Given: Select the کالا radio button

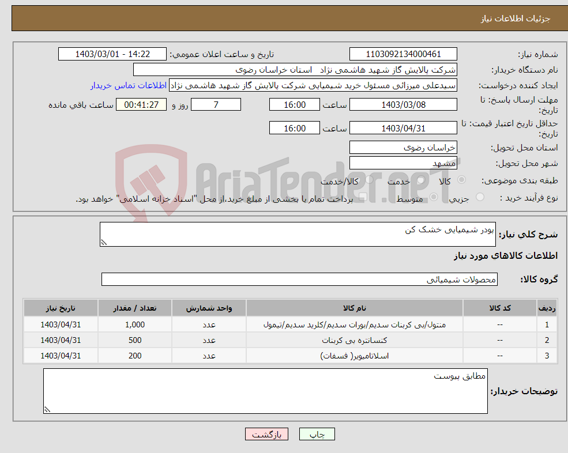Looking at the screenshot, I should 461,180.
